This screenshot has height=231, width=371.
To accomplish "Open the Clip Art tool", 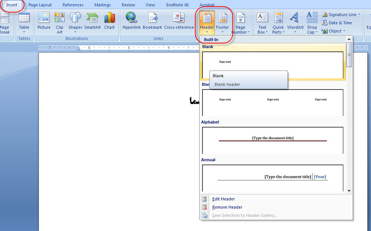I will (x=60, y=22).
